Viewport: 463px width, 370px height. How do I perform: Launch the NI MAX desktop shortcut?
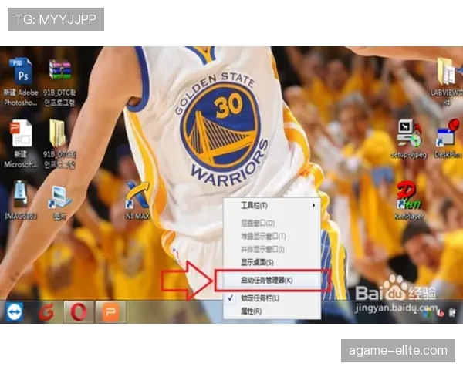137,200
